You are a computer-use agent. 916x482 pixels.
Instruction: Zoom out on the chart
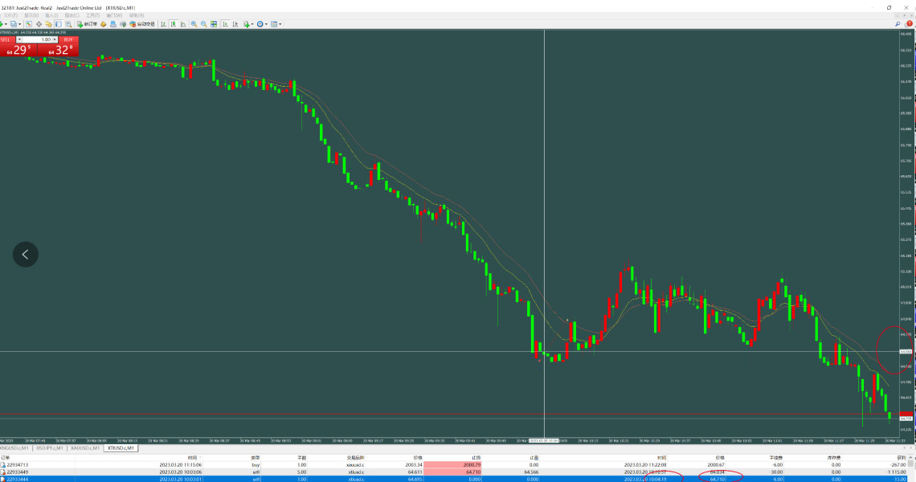pos(203,24)
